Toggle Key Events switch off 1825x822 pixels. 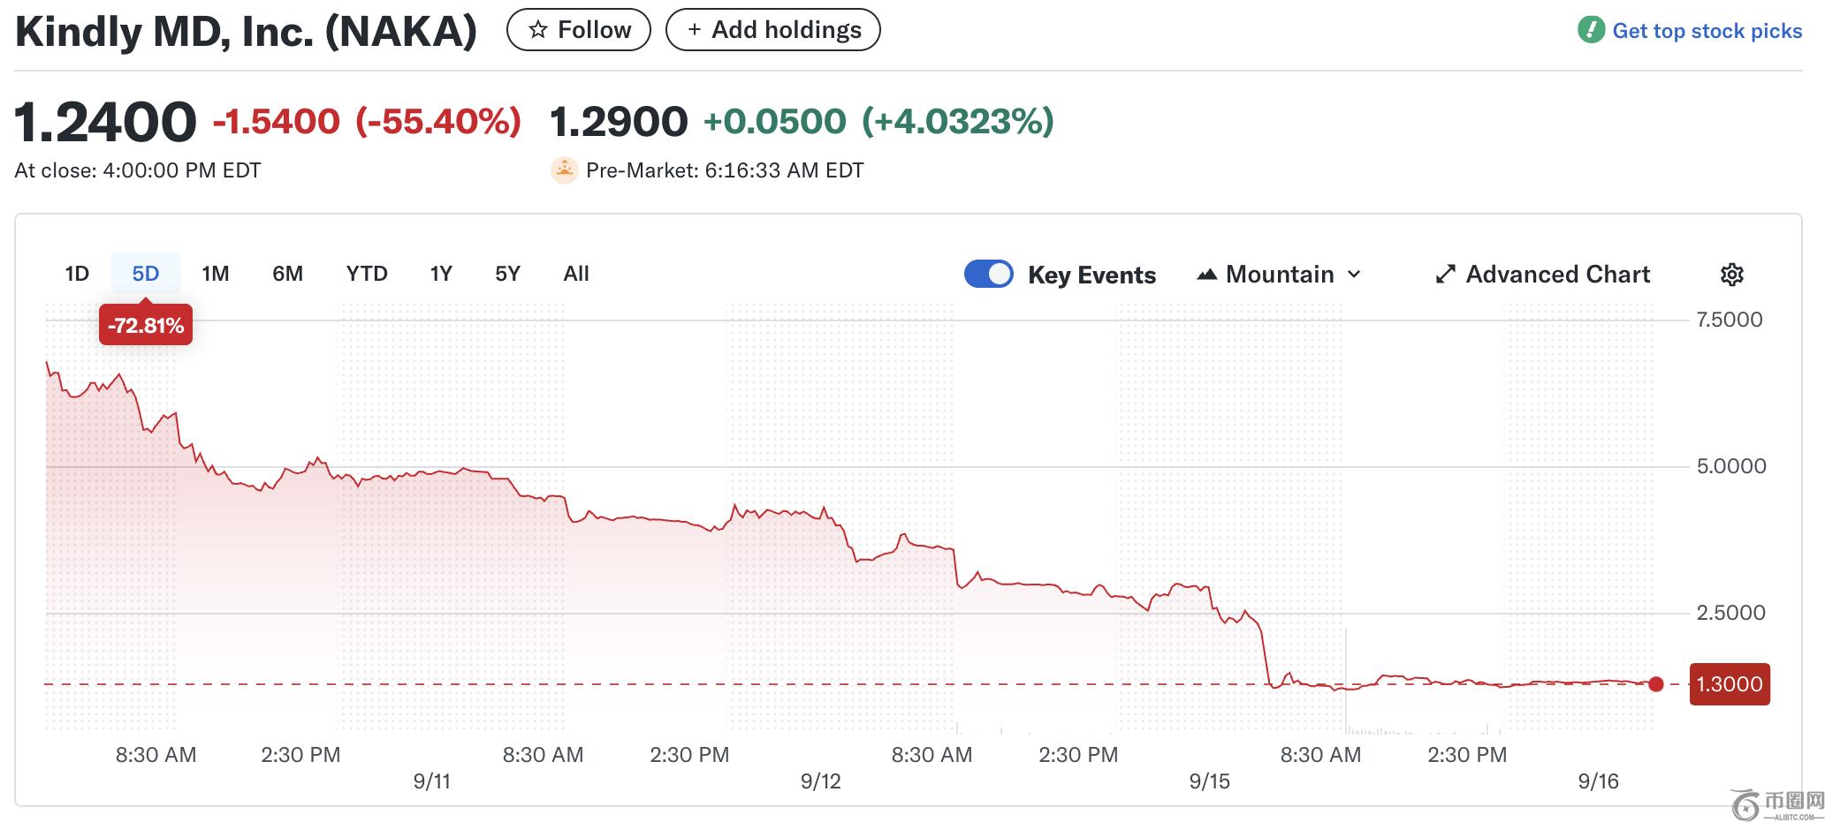(x=988, y=274)
